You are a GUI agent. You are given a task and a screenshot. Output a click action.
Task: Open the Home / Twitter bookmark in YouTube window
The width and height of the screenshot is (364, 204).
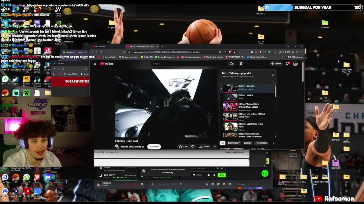(109, 57)
